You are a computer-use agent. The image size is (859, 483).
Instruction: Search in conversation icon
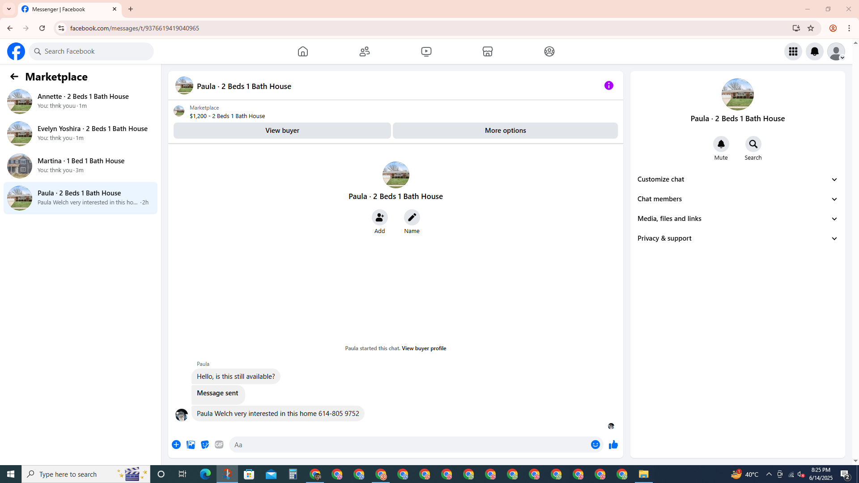[x=753, y=144]
